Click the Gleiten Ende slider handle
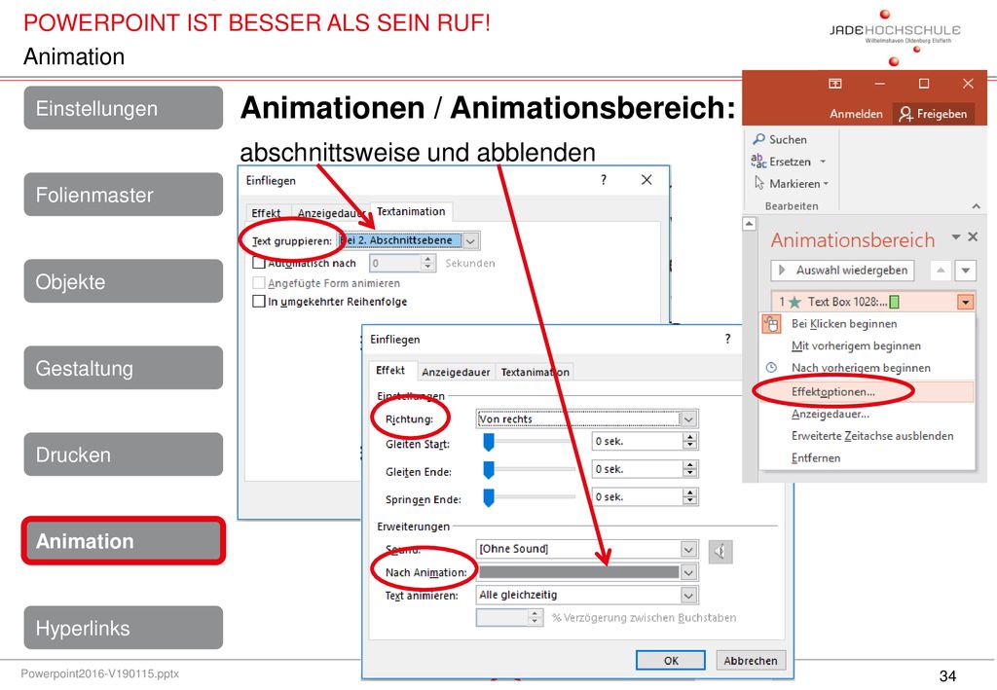Screen dimensions: 997x690 click(489, 469)
